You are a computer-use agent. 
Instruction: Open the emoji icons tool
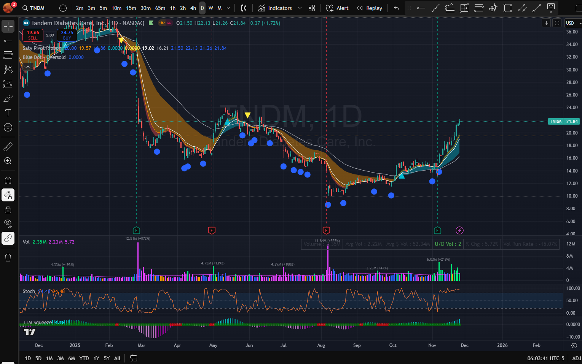[x=8, y=127]
